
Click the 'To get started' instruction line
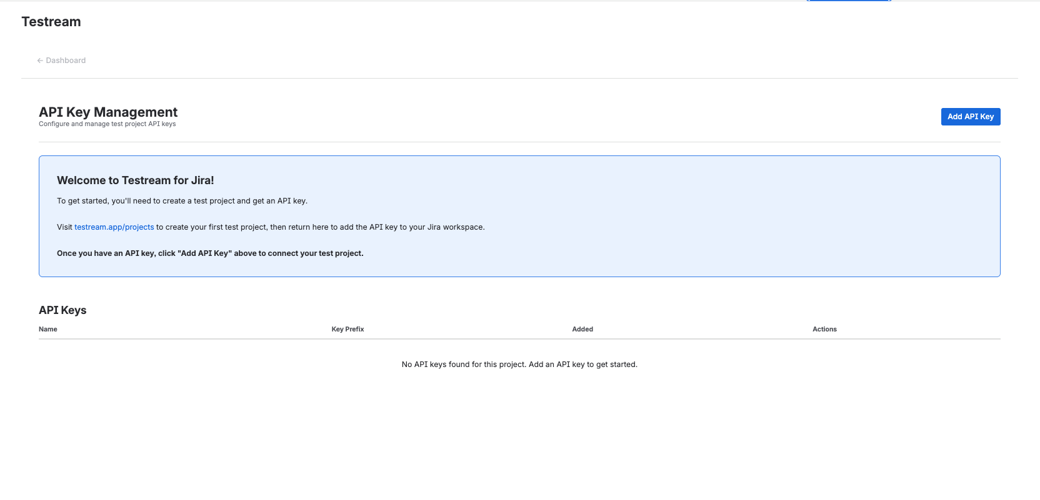tap(182, 201)
